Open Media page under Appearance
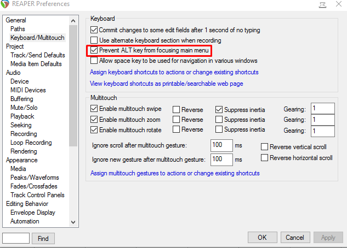 tap(18, 169)
